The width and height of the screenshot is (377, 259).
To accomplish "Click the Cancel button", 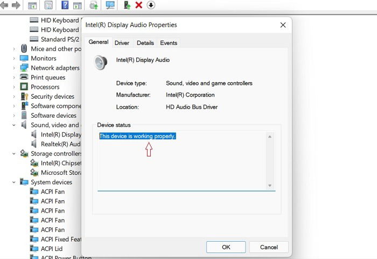I will [x=269, y=247].
